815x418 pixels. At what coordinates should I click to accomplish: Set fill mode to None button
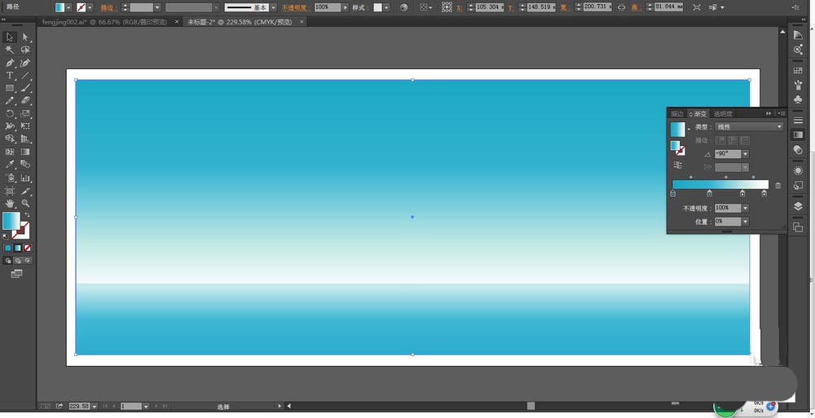[x=27, y=248]
